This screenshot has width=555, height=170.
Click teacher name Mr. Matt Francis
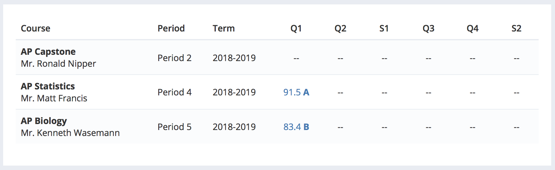pyautogui.click(x=54, y=98)
